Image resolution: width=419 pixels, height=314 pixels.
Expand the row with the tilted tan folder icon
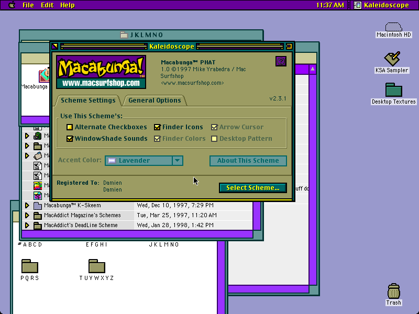click(x=27, y=155)
